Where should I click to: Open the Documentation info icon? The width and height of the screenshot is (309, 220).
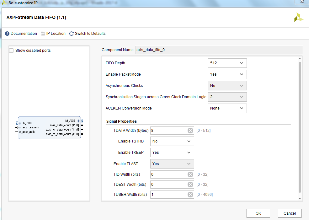7,33
